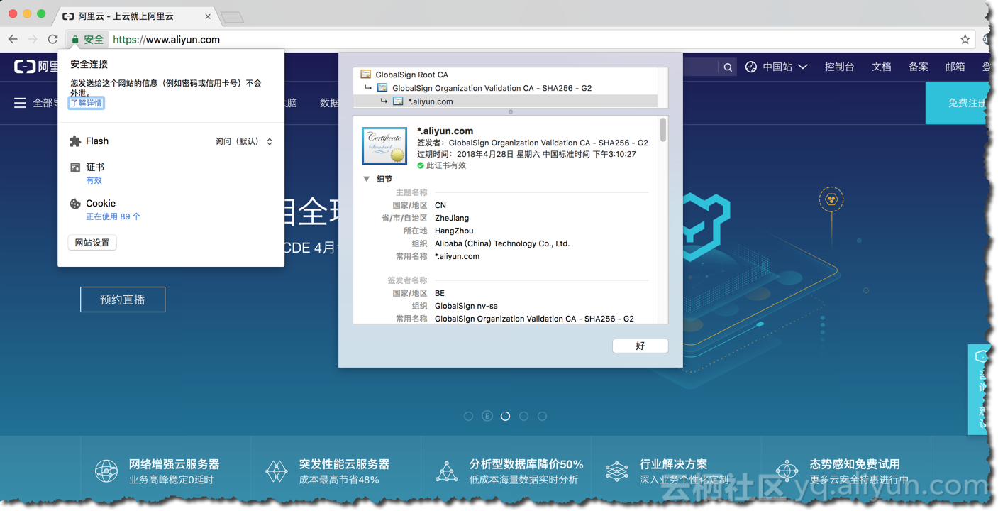Select GlobalSign Organization Validation CA tree row
Screen dimensions: 998x511
(x=505, y=88)
